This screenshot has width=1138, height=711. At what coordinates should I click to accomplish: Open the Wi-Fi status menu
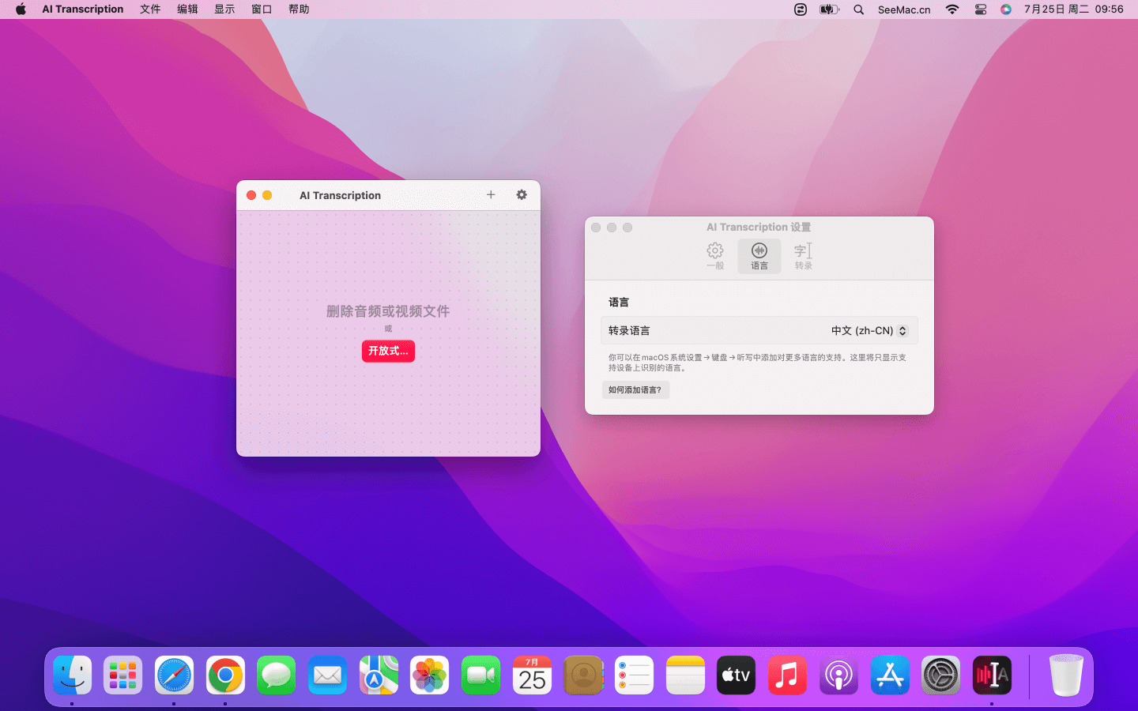[952, 9]
